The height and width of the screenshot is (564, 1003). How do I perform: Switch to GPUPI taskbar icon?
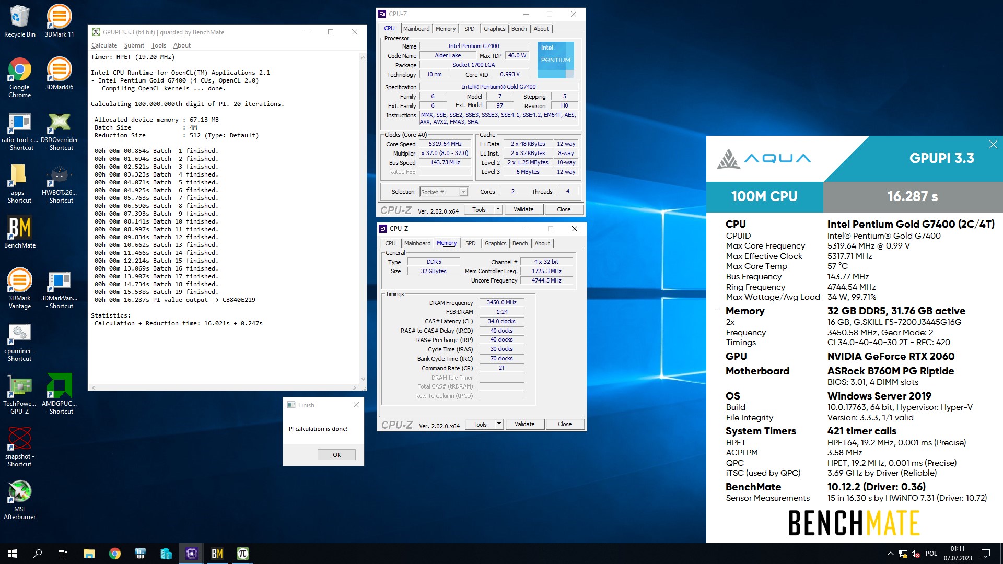coord(243,554)
